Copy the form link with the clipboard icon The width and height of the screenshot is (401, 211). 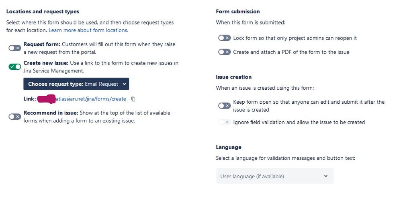(x=133, y=99)
